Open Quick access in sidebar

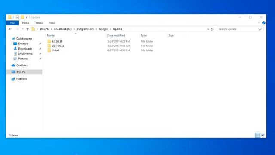[x=24, y=38]
